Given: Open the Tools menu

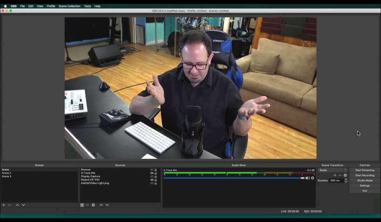Looking at the screenshot, I should pyautogui.click(x=87, y=6).
